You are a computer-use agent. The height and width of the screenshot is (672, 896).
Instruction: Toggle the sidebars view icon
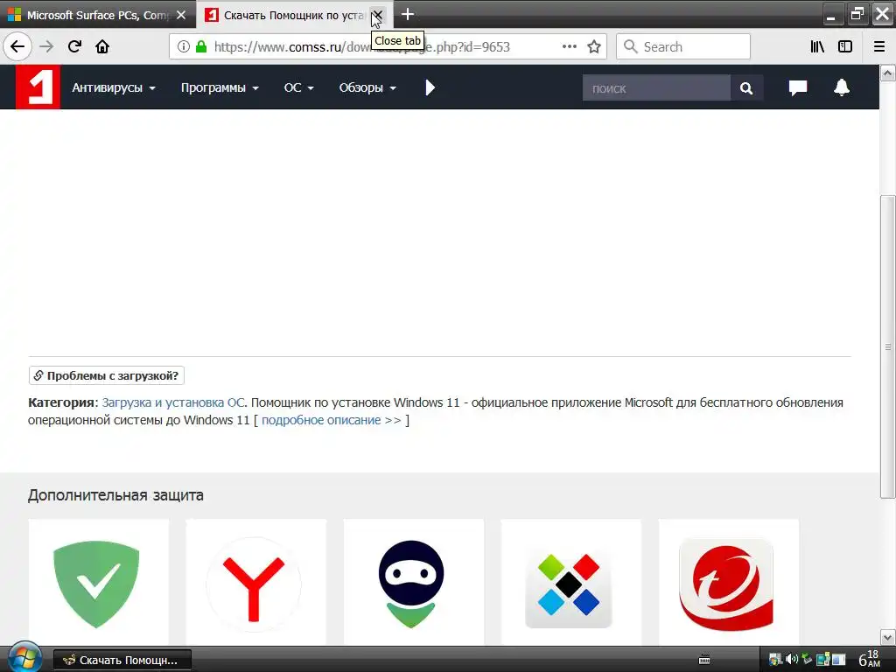coord(845,46)
